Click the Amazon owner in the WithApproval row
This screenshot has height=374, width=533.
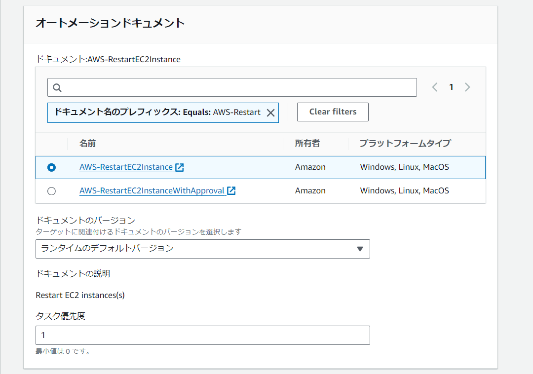click(x=310, y=190)
